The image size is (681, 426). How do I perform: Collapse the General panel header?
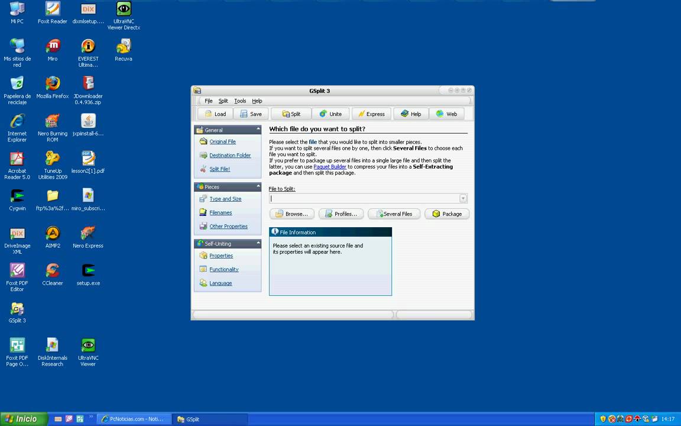click(228, 130)
